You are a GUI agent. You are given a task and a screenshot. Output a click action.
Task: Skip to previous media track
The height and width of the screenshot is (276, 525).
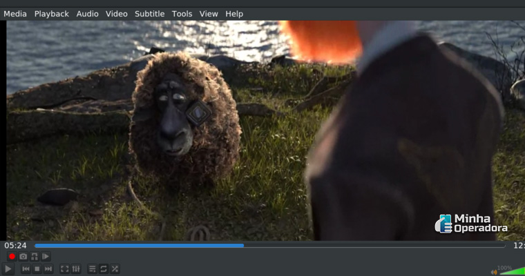pyautogui.click(x=26, y=269)
